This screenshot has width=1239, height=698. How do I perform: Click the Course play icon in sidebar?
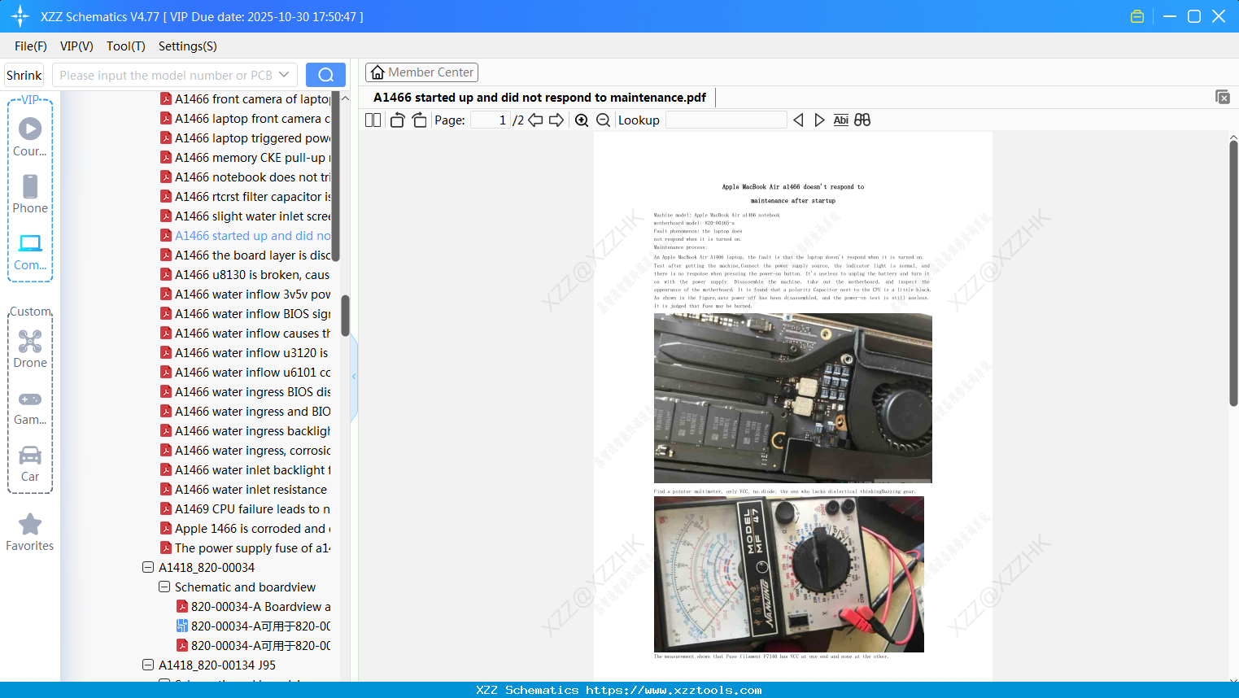click(30, 129)
